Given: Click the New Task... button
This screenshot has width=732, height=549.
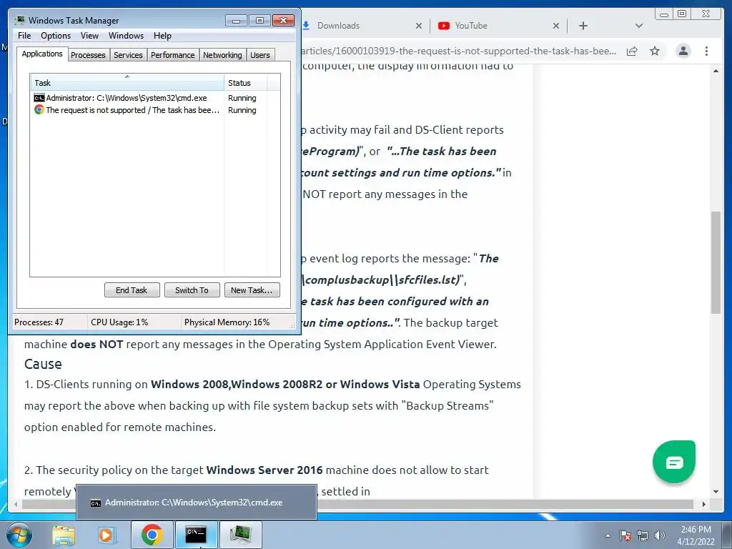Looking at the screenshot, I should pyautogui.click(x=252, y=290).
